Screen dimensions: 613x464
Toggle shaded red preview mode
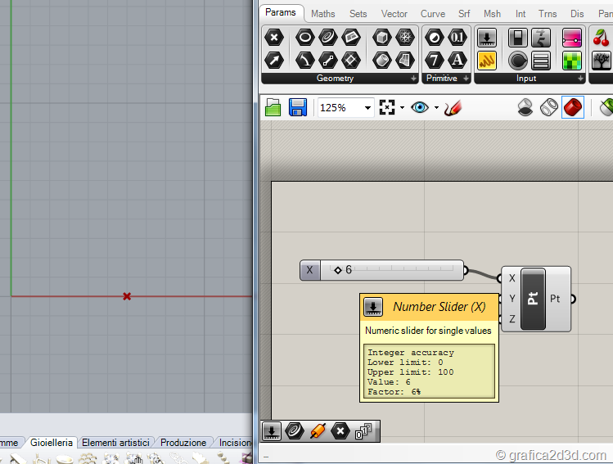click(x=572, y=107)
